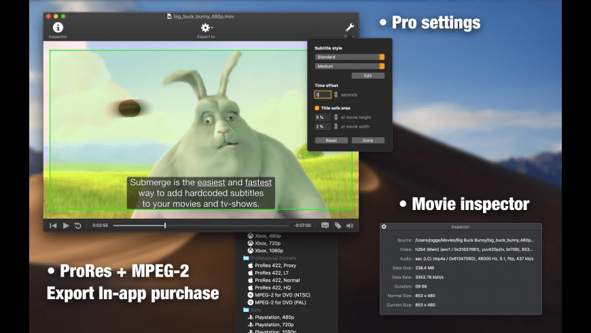Click the 2 % movie width field
This screenshot has height=333, width=591.
323,126
